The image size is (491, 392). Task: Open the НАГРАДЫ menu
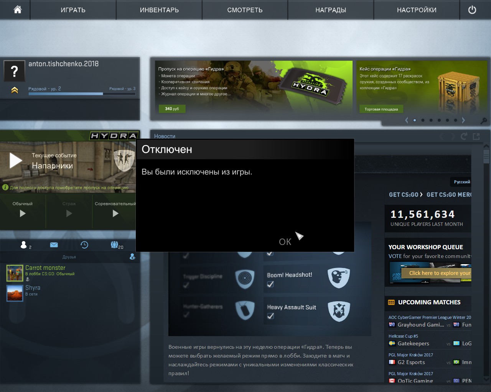tap(331, 10)
